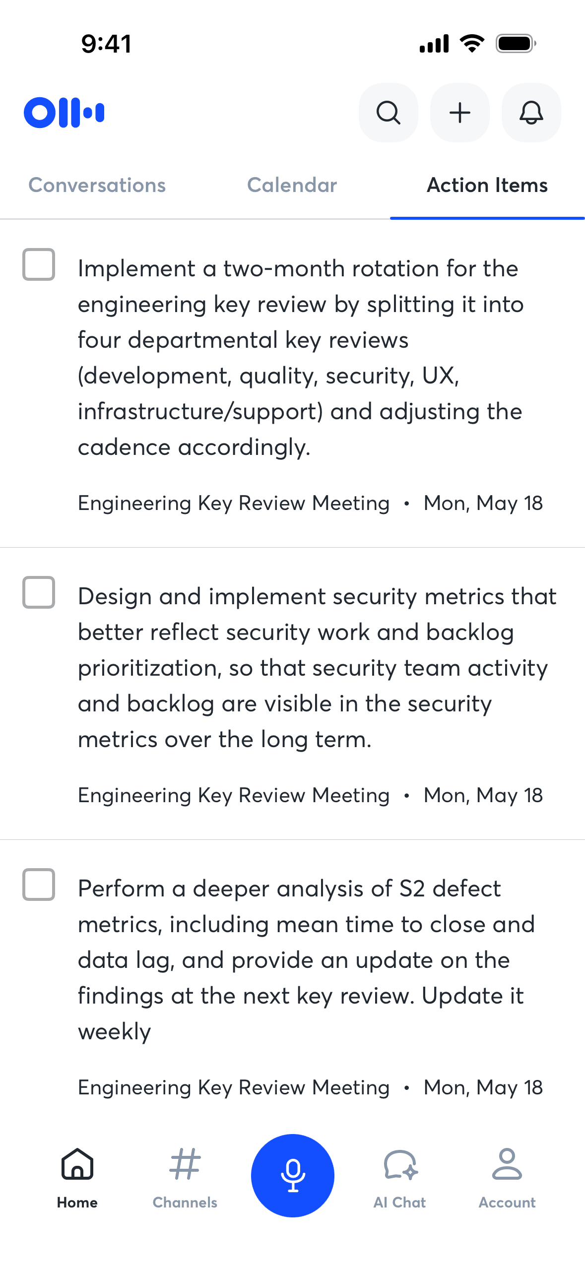Open Engineering Key Review Meeting link in second item

coord(234,795)
